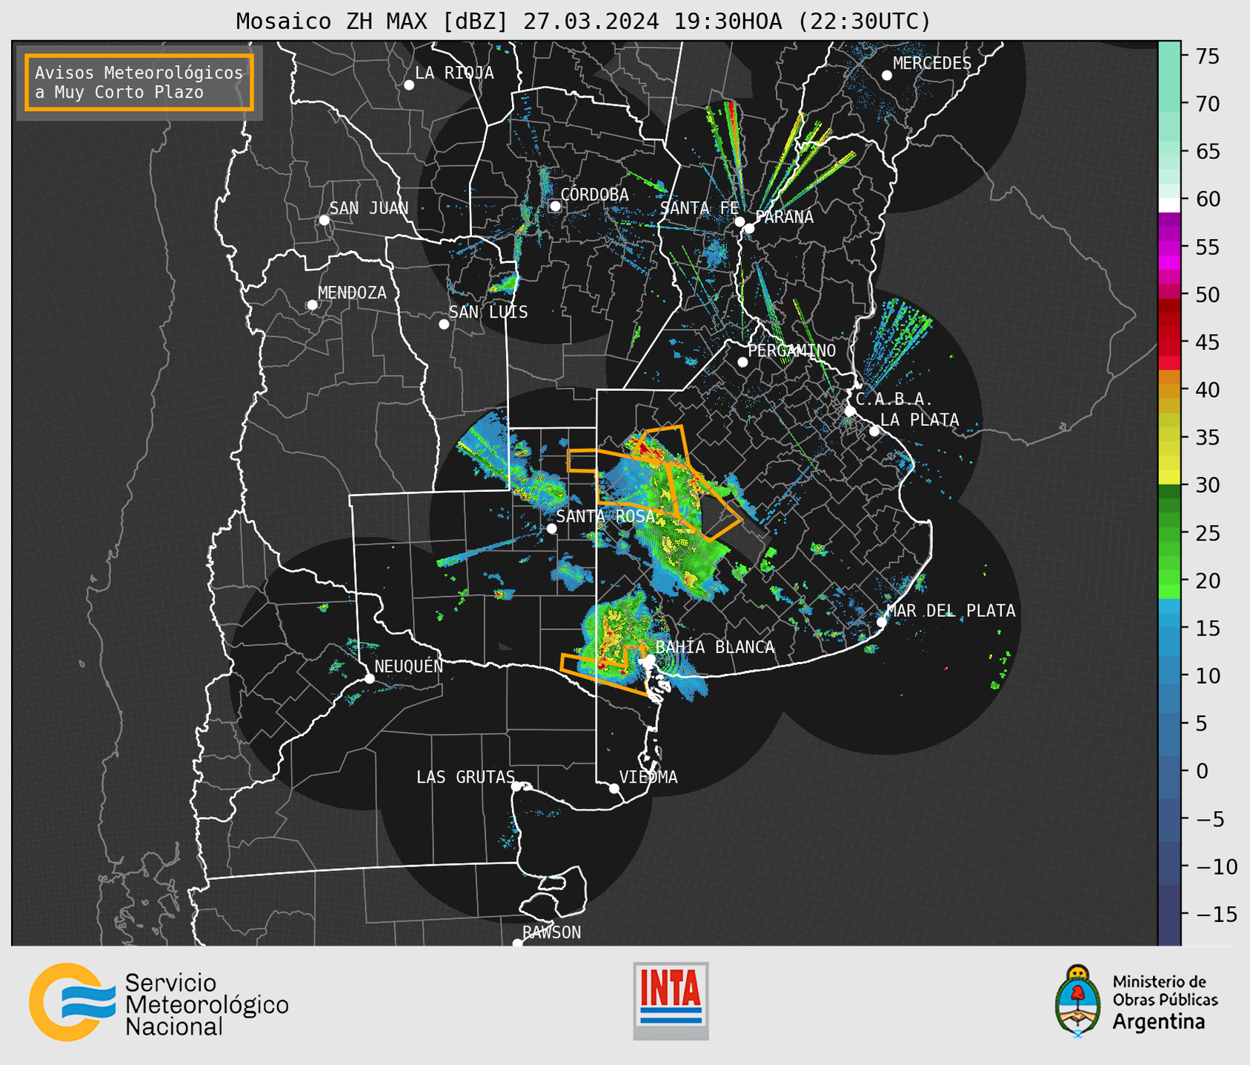Viewport: 1250px width, 1065px height.
Task: Click the LA PLATA city label
Action: (920, 420)
